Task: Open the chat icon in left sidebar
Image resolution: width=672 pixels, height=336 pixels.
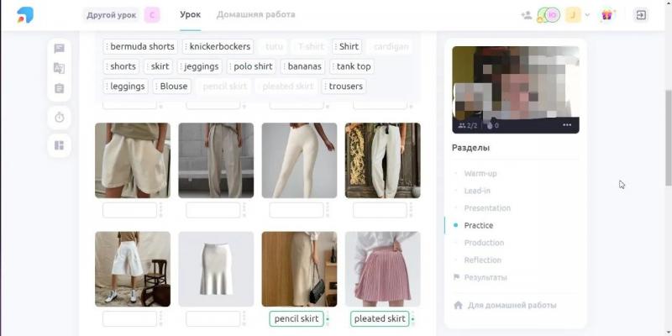Action: pyautogui.click(x=59, y=49)
